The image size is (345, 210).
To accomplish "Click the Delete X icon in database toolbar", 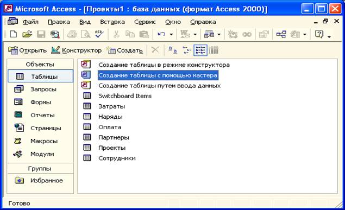I will click(155, 50).
